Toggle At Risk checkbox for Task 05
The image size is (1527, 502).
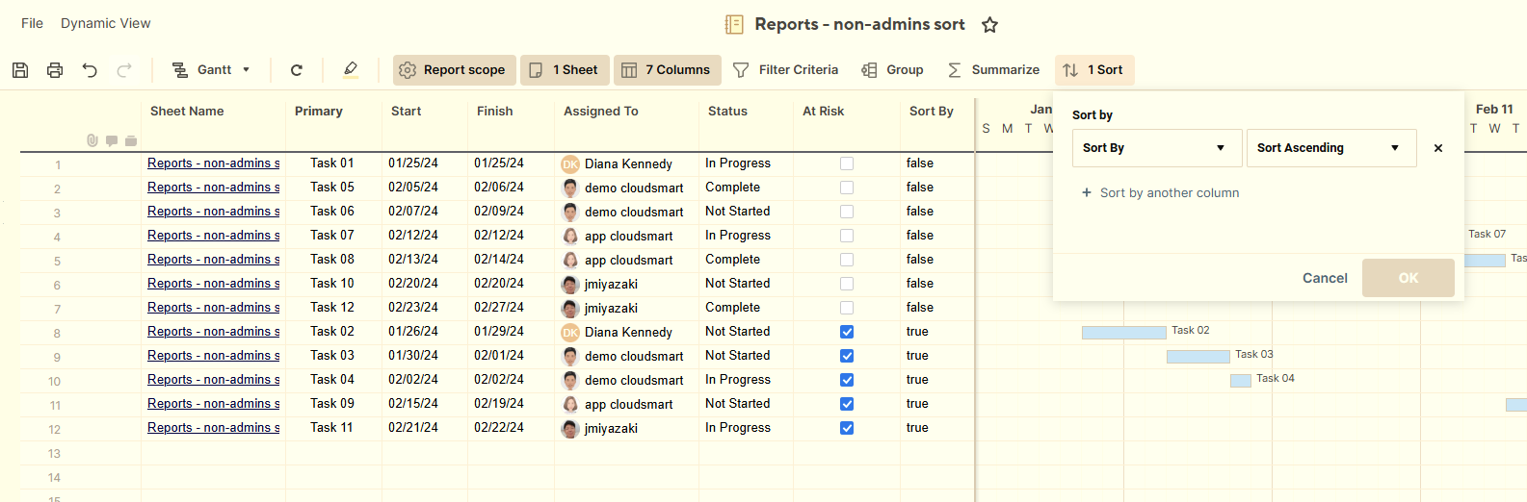(847, 188)
